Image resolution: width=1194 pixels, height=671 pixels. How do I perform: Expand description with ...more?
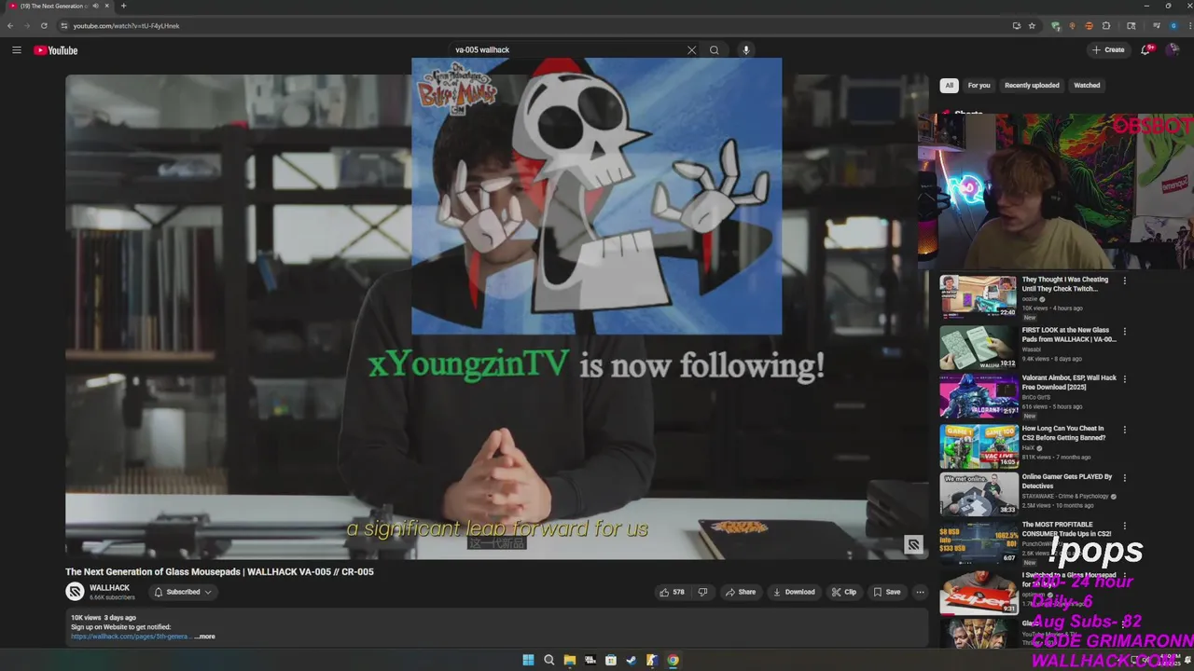coord(205,637)
